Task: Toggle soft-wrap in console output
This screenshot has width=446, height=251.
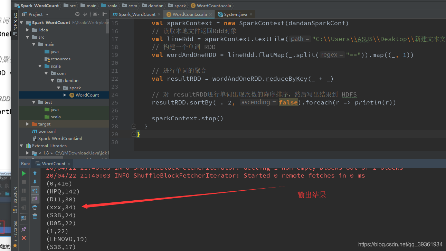Action: 35,190
